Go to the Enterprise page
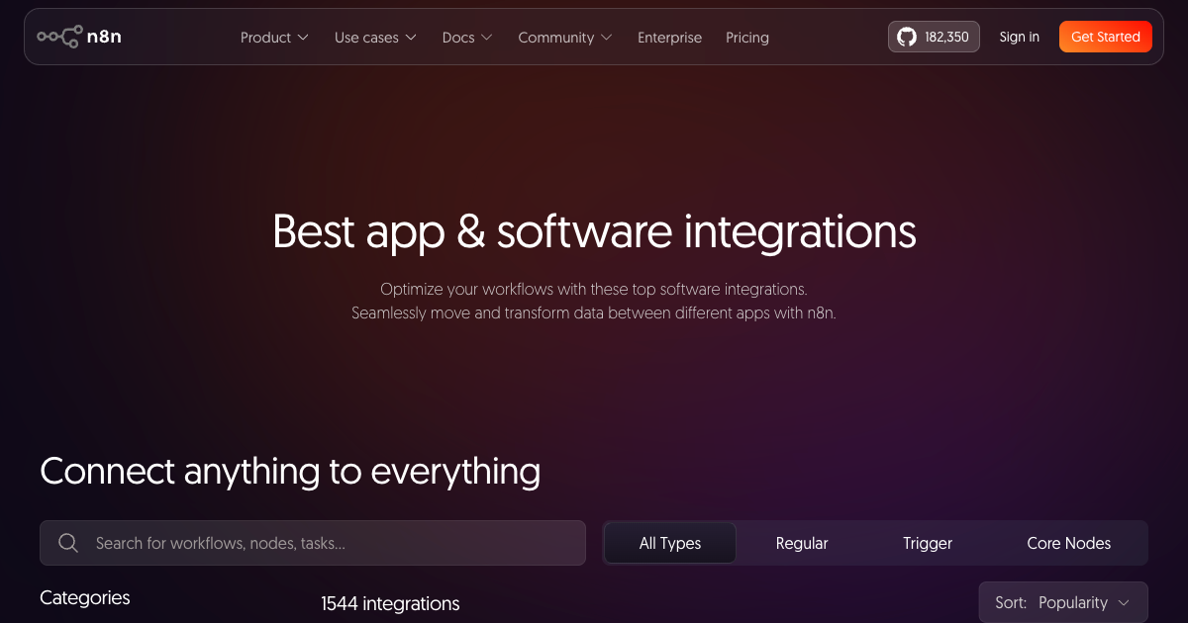The width and height of the screenshot is (1188, 623). (669, 38)
